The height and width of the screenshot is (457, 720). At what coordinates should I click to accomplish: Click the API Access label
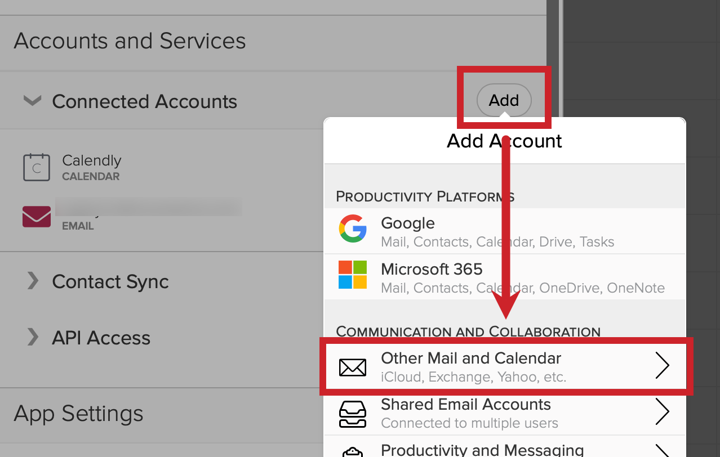pos(101,338)
